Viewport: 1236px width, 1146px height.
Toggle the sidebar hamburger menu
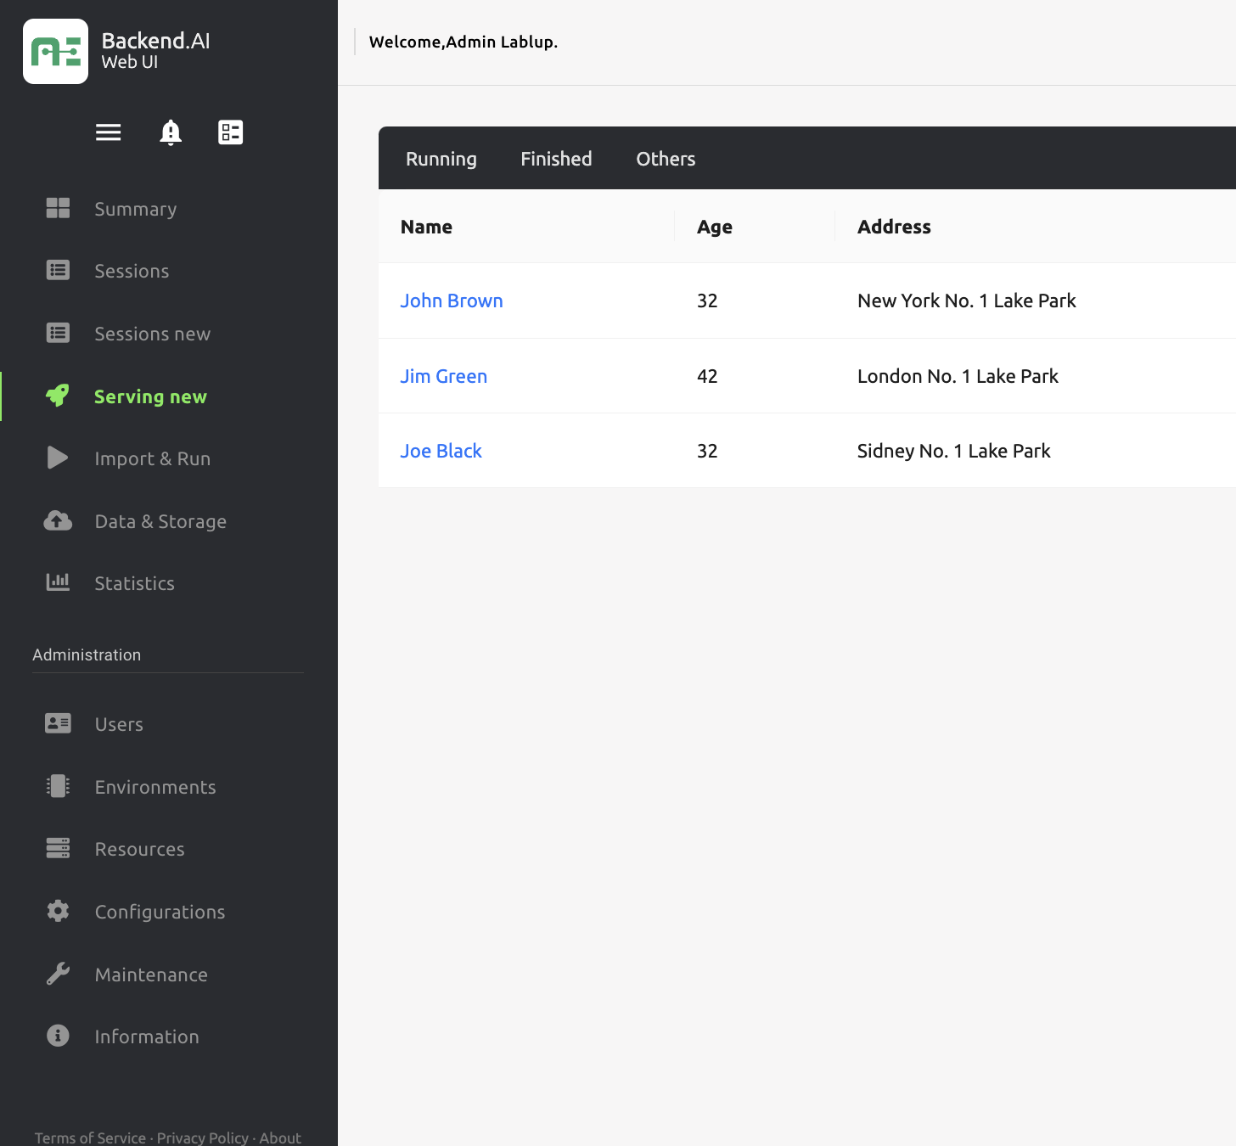click(x=108, y=132)
